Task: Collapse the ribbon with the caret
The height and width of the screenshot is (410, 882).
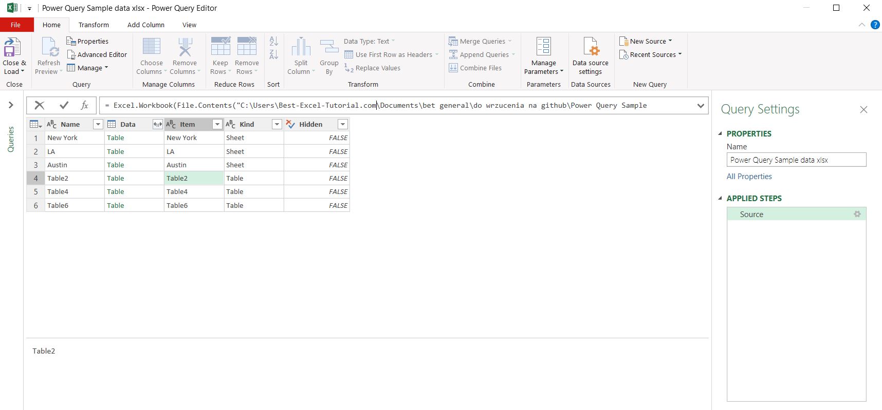Action: (861, 25)
